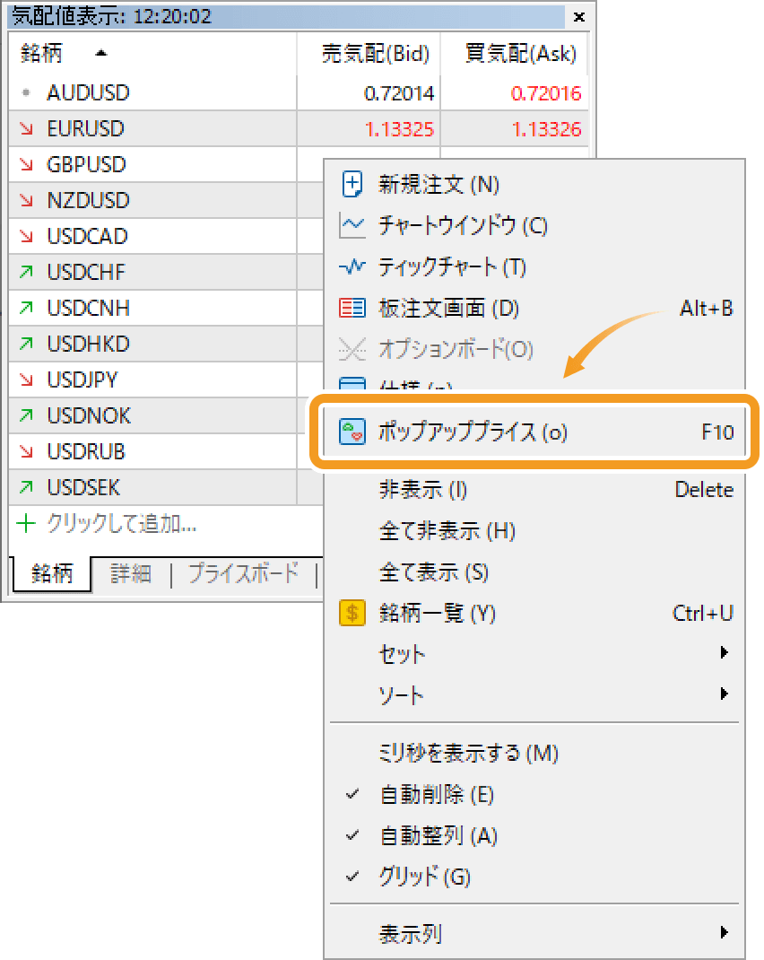Expand the セット submenu
This screenshot has height=960, width=764.
coord(400,654)
